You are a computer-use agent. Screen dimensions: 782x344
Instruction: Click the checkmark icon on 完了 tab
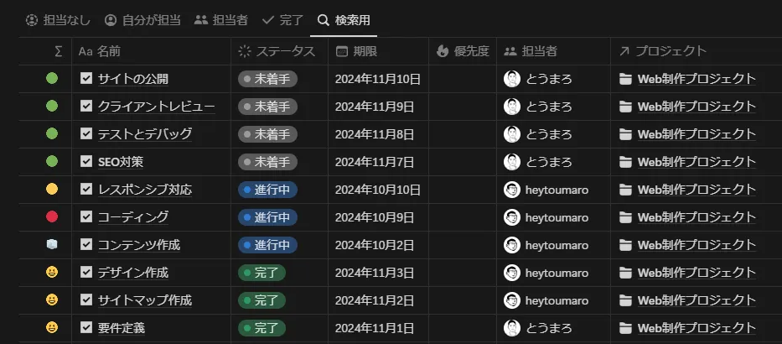268,20
